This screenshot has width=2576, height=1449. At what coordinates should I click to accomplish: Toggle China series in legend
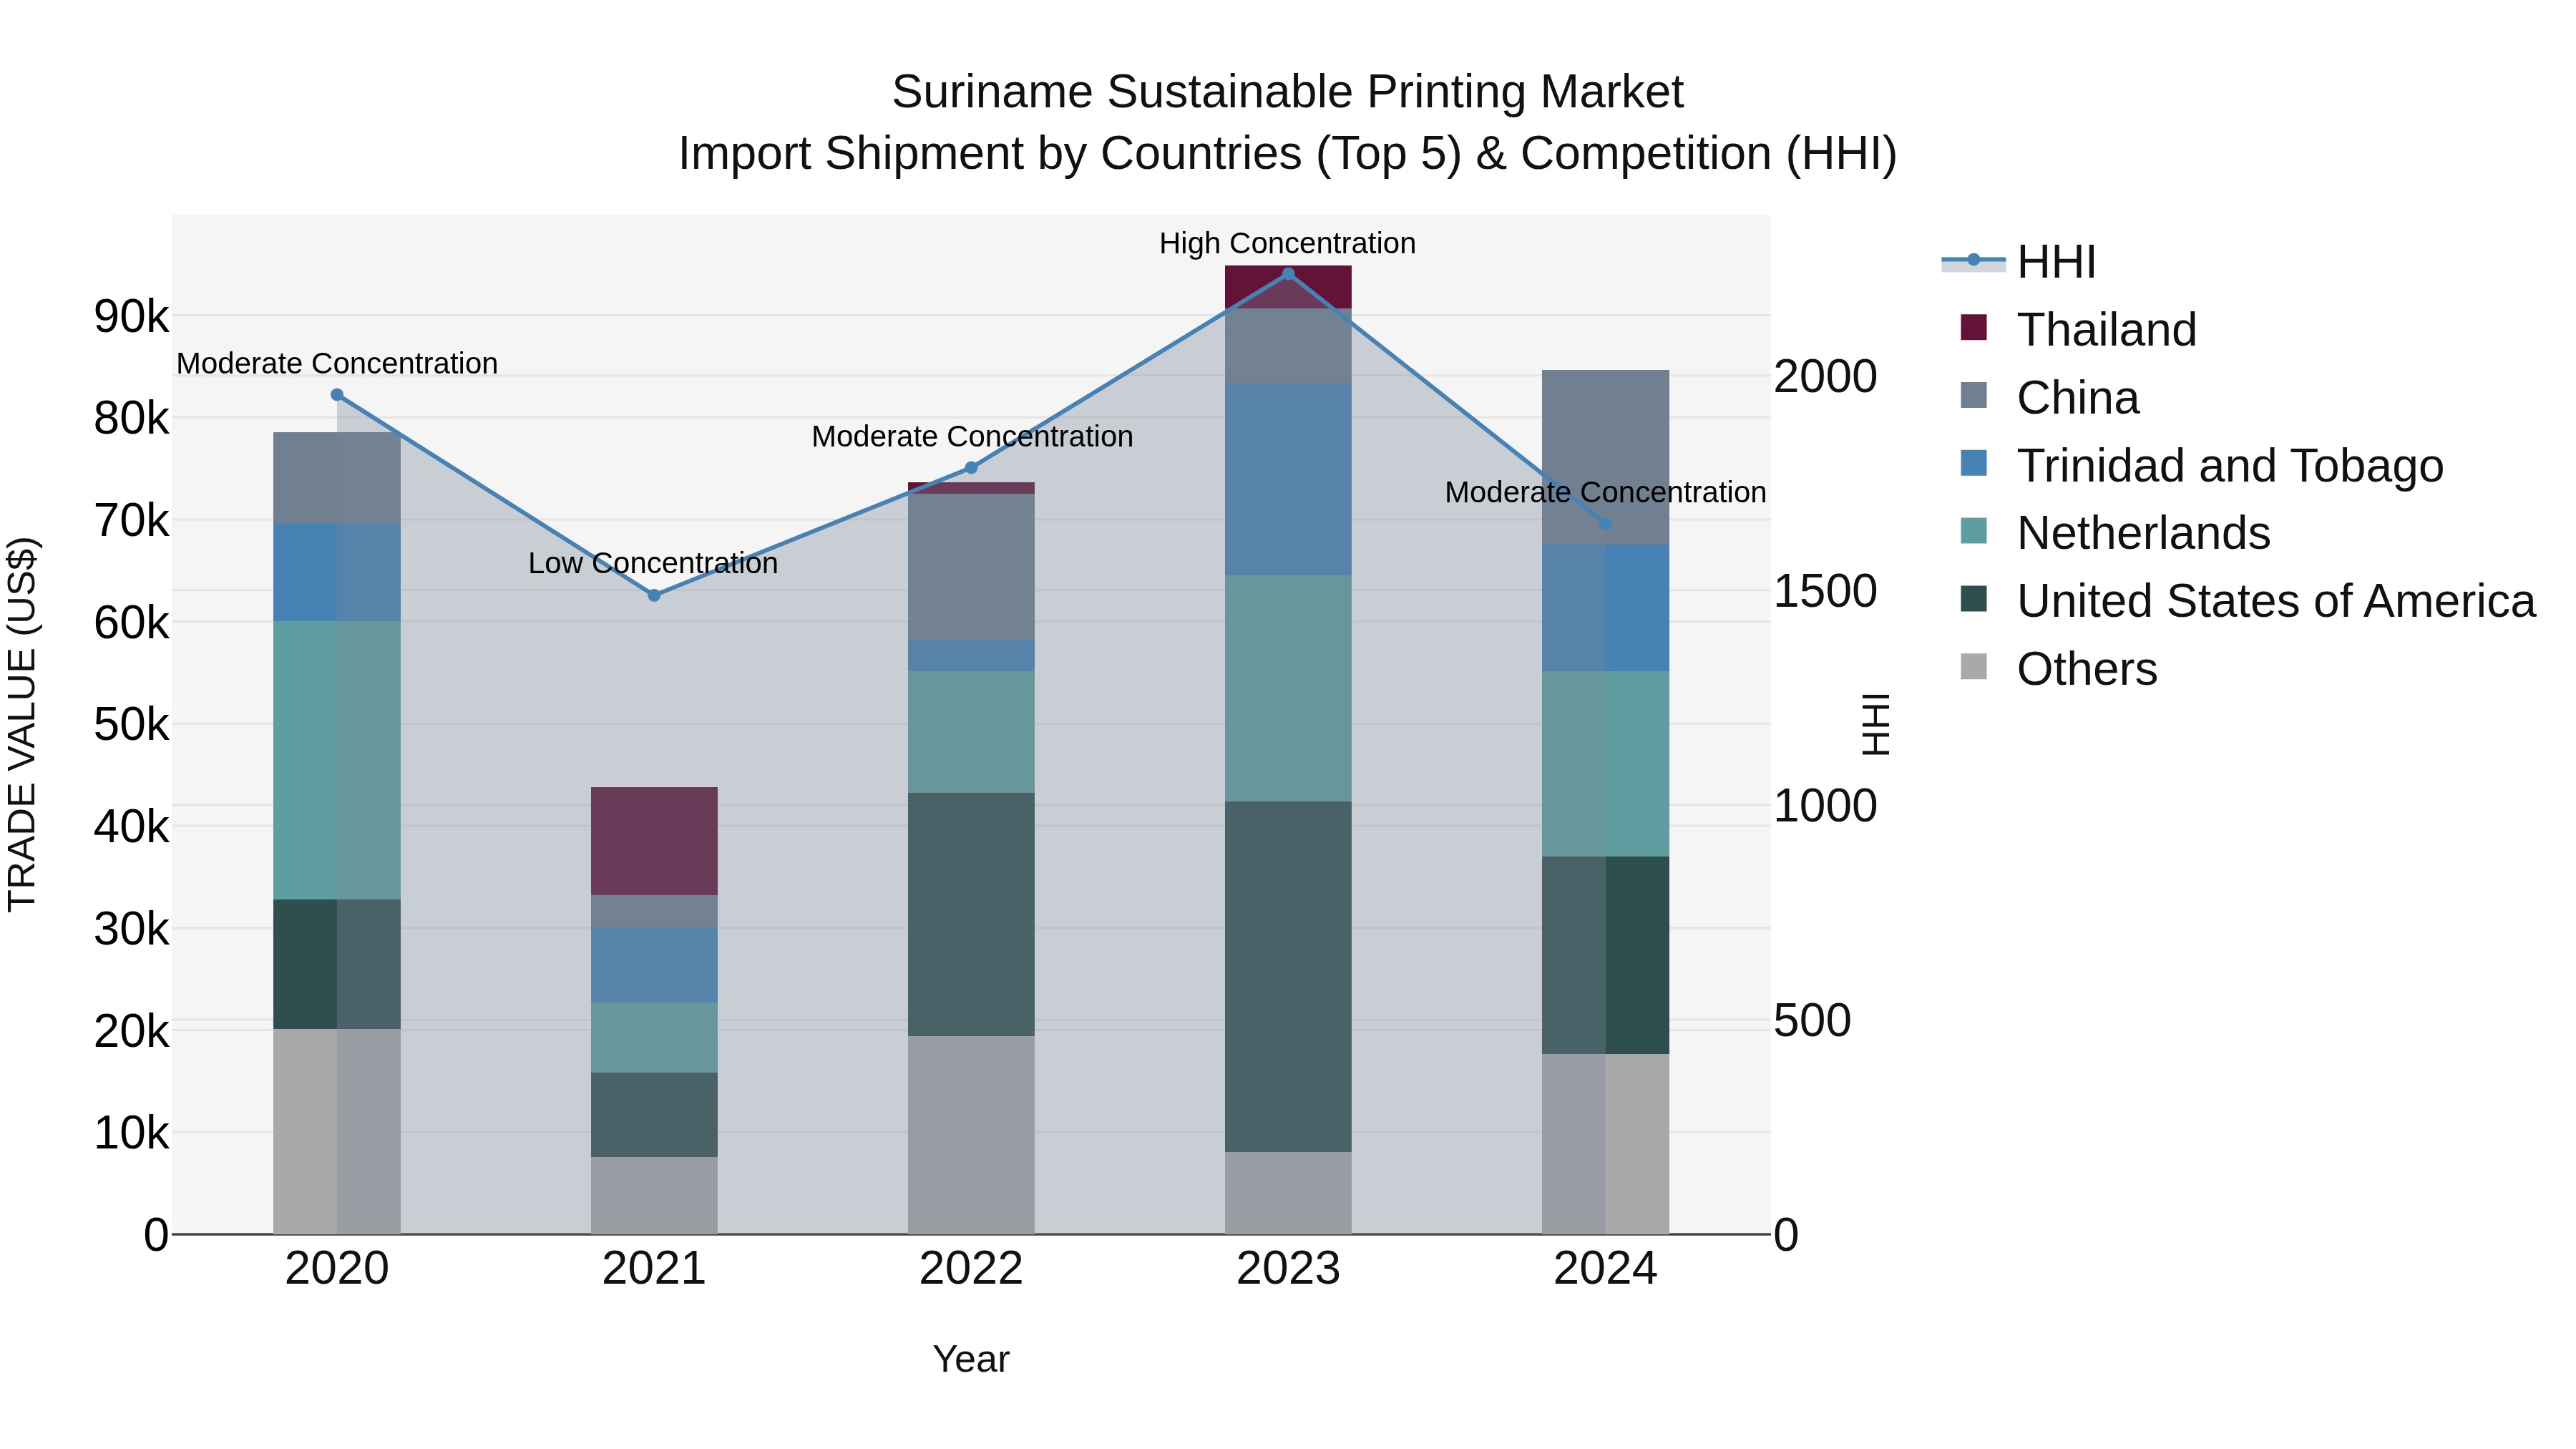(2049, 398)
